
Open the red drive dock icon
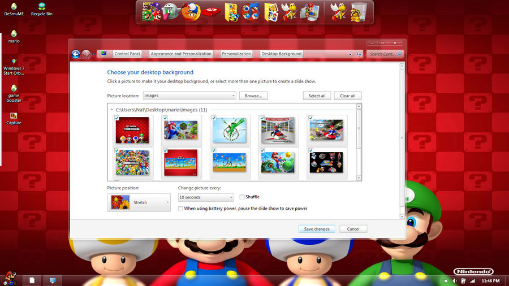pyautogui.click(x=211, y=13)
